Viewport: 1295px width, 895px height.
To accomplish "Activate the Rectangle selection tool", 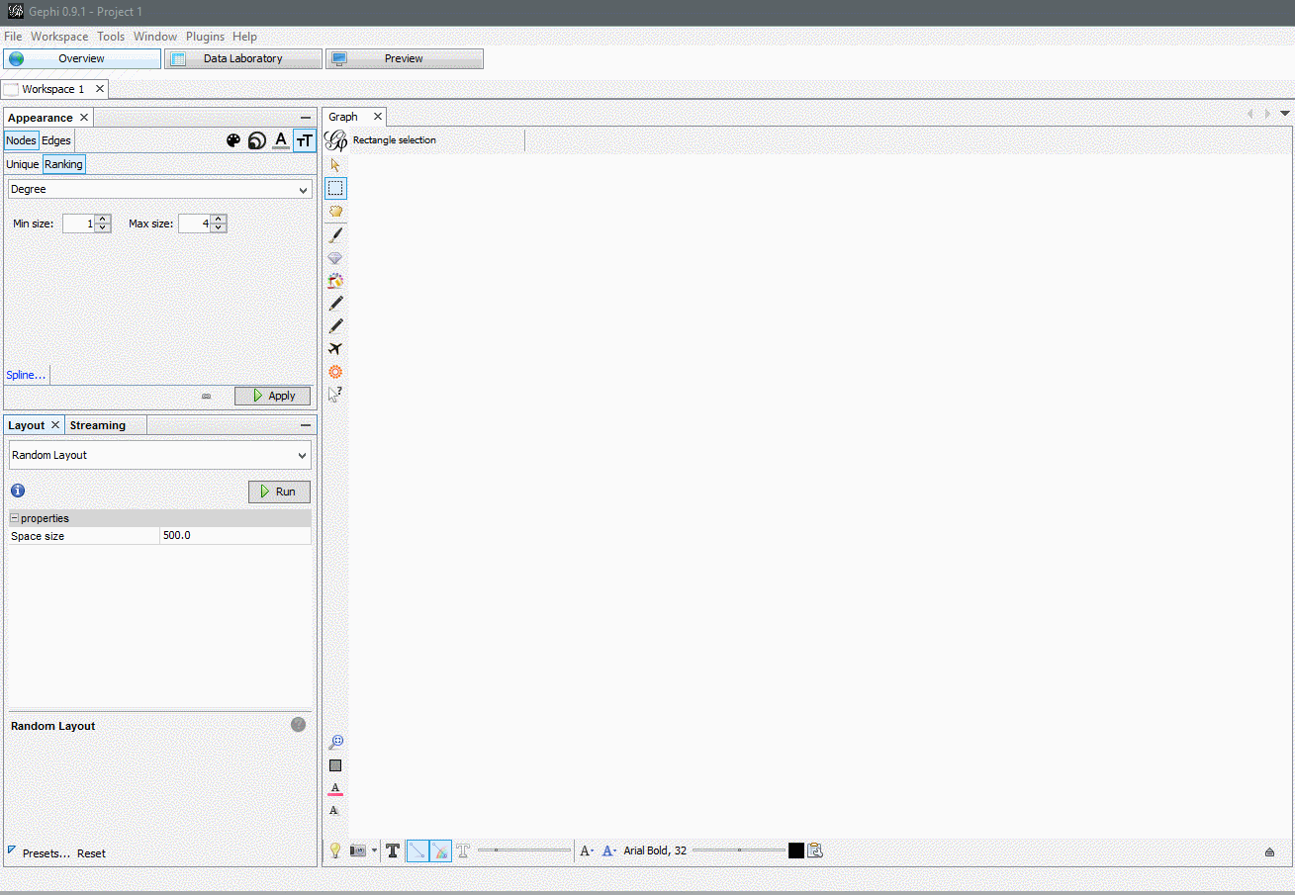I will pyautogui.click(x=335, y=188).
